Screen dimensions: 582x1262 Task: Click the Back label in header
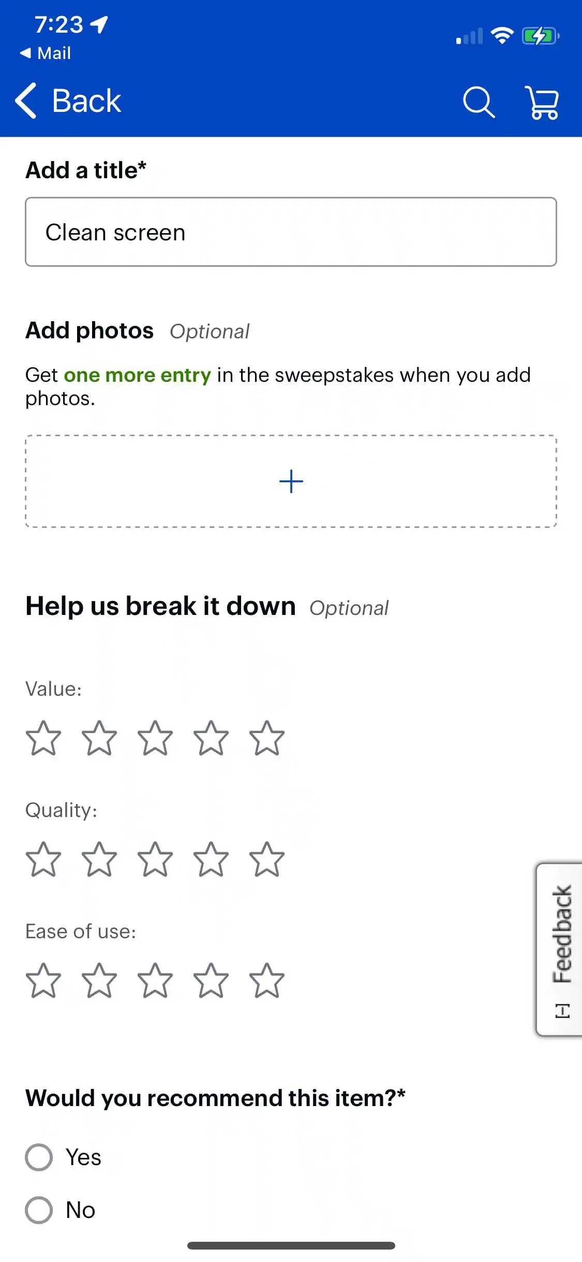point(86,101)
